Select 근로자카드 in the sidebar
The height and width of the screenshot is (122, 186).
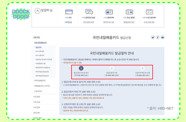[x=38, y=91]
